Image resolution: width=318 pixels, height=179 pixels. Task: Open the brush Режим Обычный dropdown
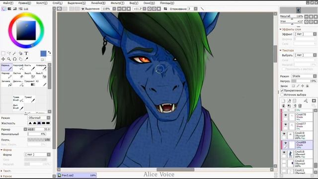(x=39, y=118)
